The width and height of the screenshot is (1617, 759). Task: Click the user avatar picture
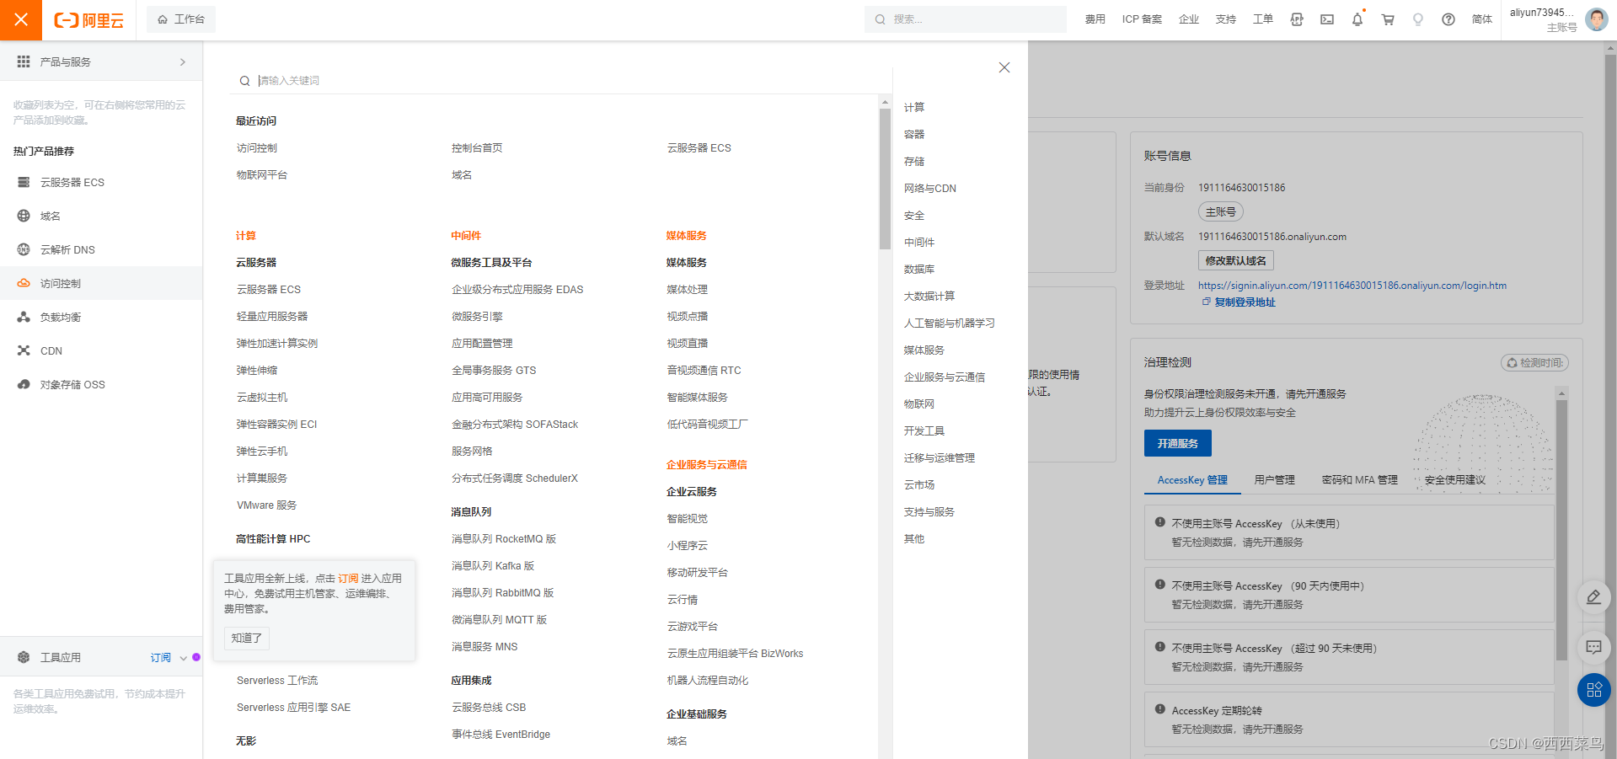click(x=1596, y=19)
